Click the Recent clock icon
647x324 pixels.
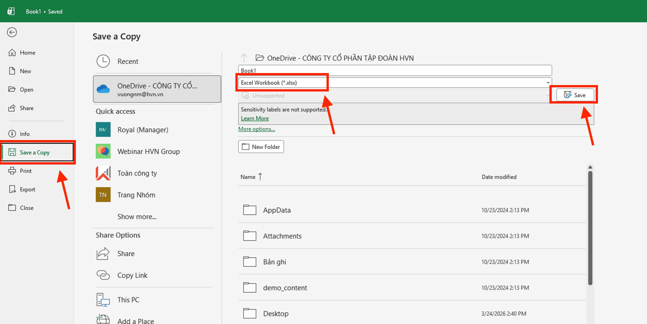(x=103, y=61)
